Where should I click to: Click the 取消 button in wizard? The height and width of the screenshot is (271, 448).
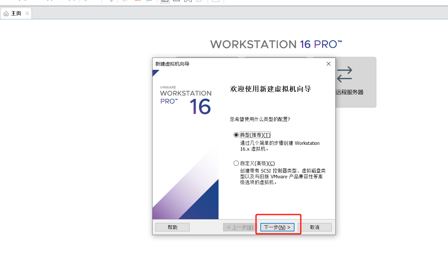pyautogui.click(x=314, y=227)
